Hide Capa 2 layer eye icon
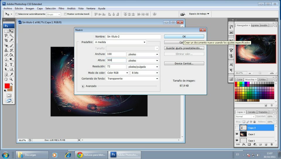281x159 pixels. 237,134
